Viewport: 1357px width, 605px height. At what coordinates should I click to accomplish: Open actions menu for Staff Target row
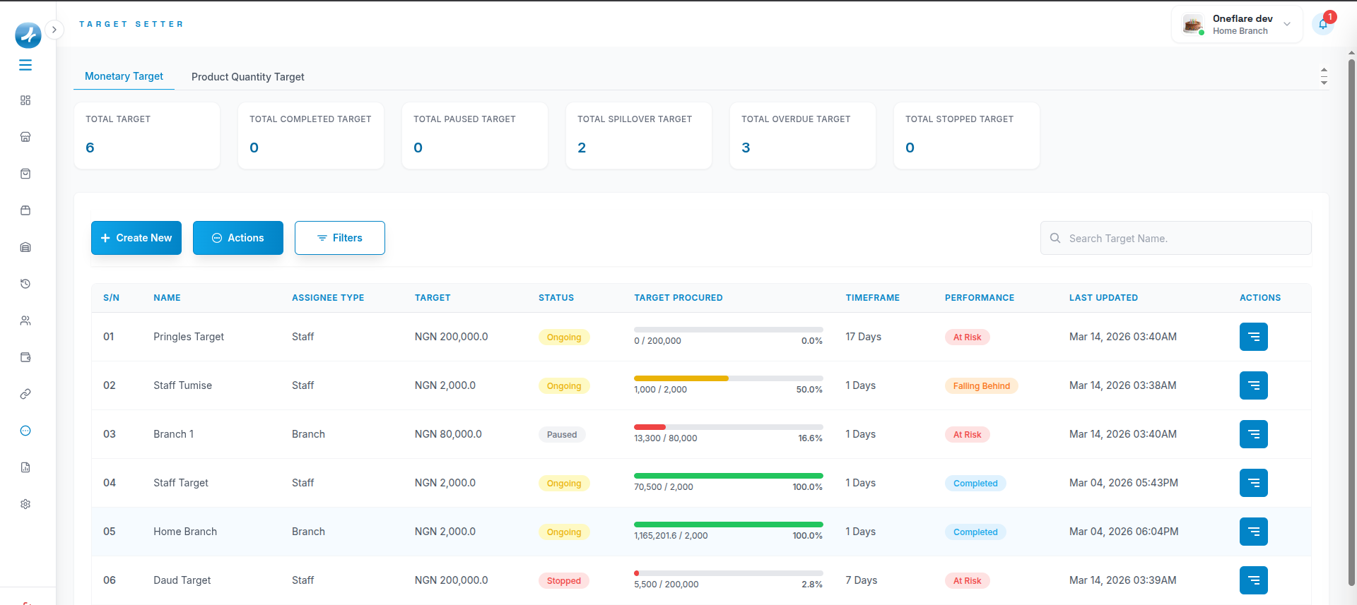click(1253, 483)
